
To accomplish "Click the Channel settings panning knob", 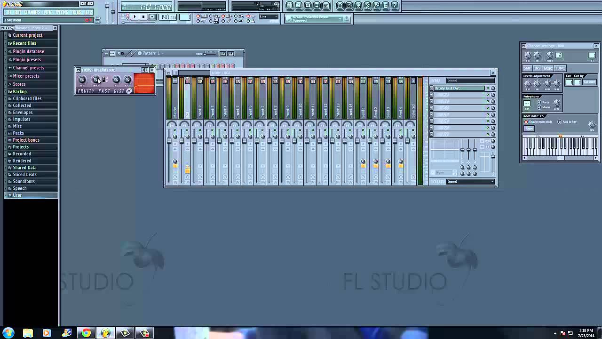I will (528, 56).
